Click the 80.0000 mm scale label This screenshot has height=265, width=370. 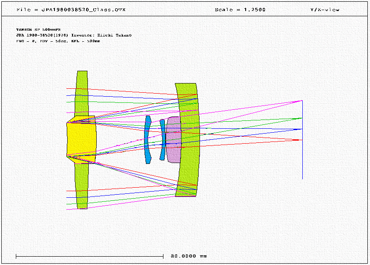[189, 256]
